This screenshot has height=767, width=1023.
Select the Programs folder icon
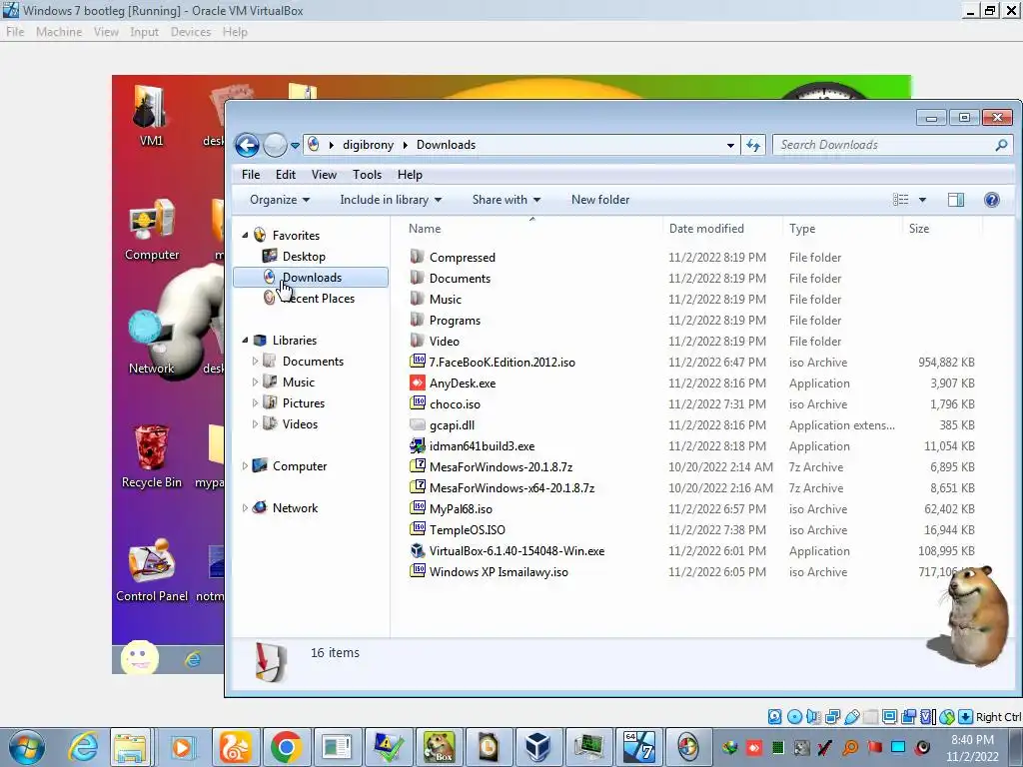tap(417, 320)
